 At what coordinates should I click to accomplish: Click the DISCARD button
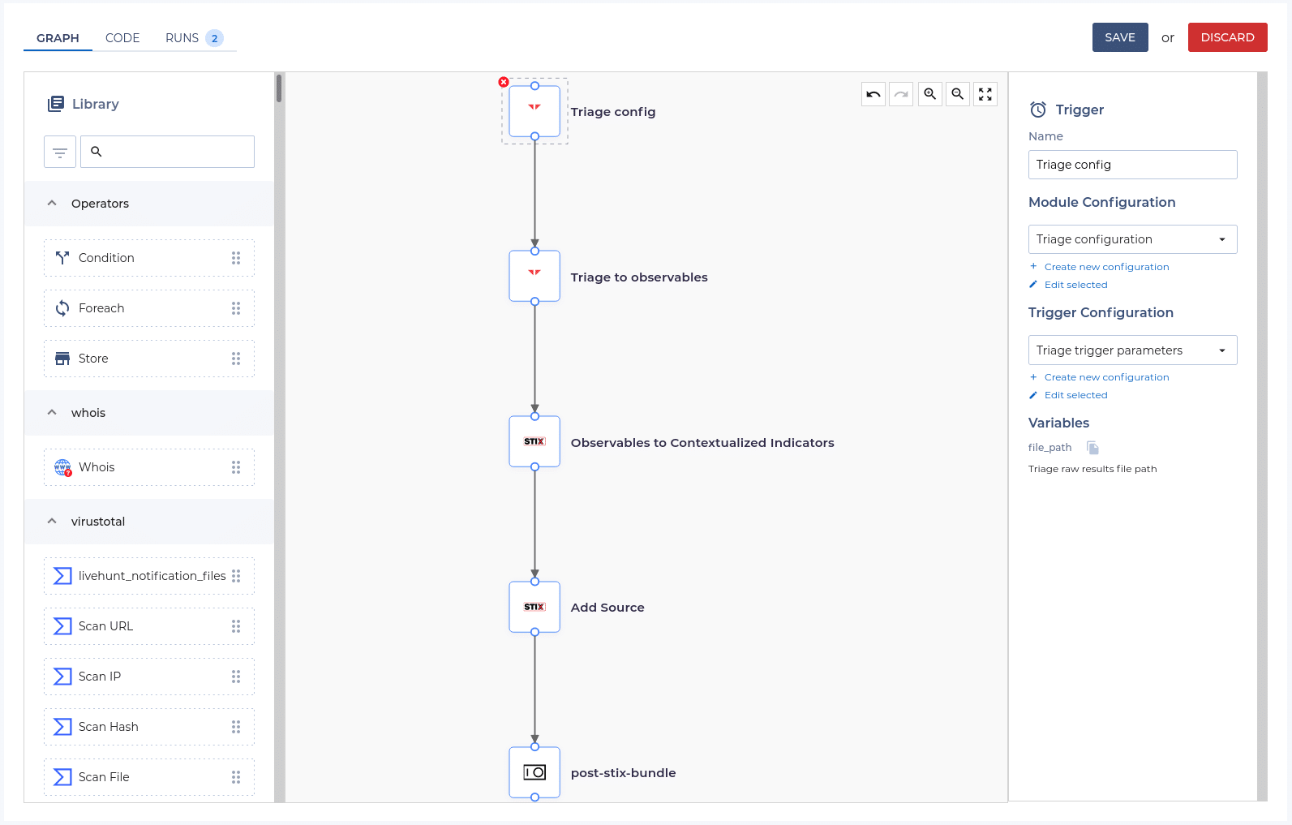pos(1227,37)
